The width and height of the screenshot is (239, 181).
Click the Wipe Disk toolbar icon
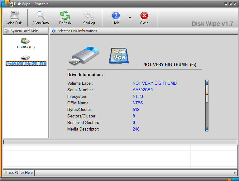click(x=14, y=16)
